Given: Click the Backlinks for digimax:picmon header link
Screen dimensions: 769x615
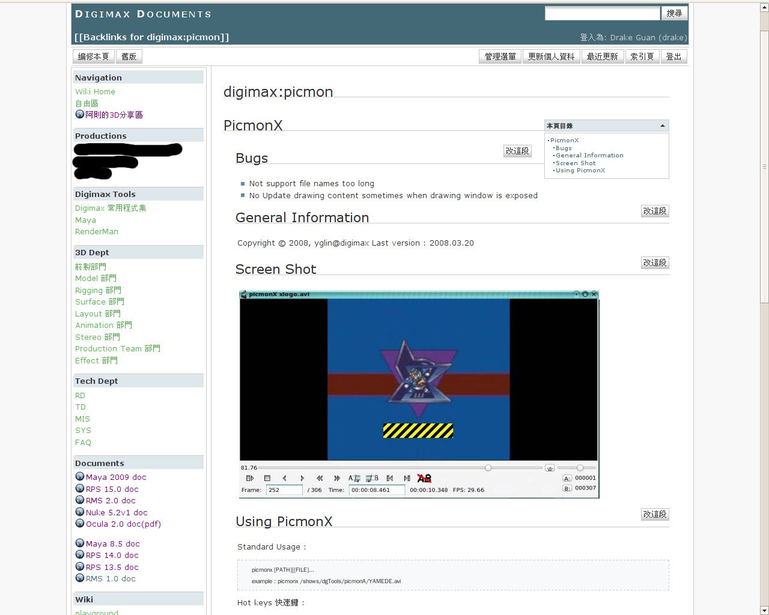Looking at the screenshot, I should 151,37.
